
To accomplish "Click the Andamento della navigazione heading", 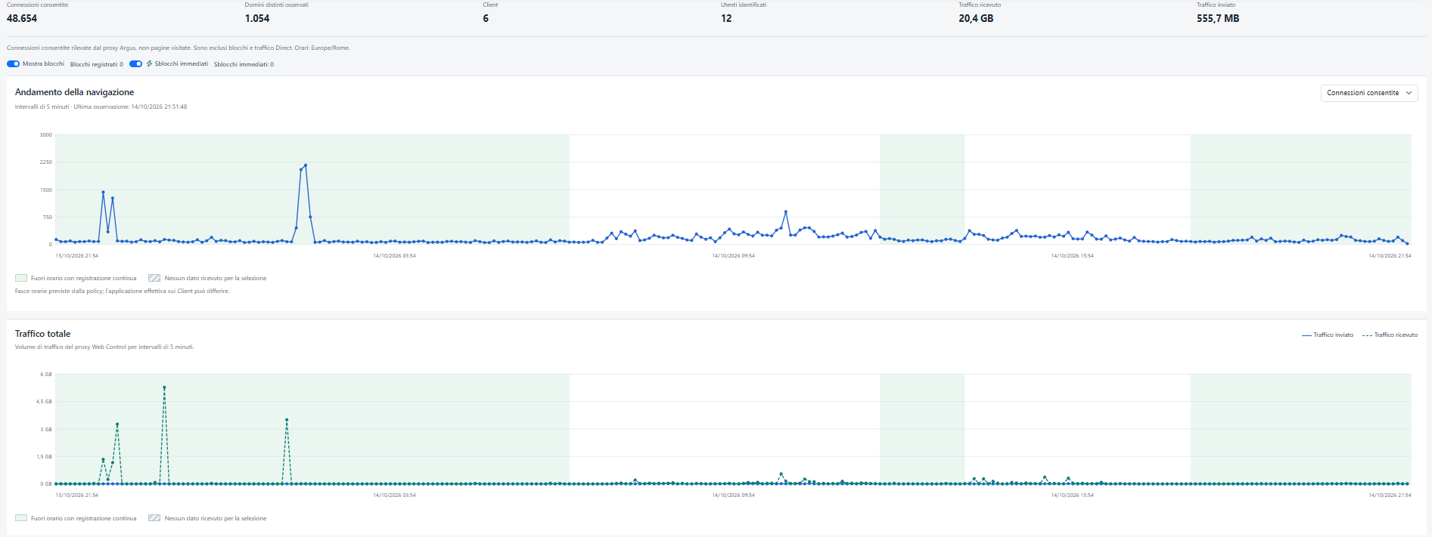I will tap(74, 92).
